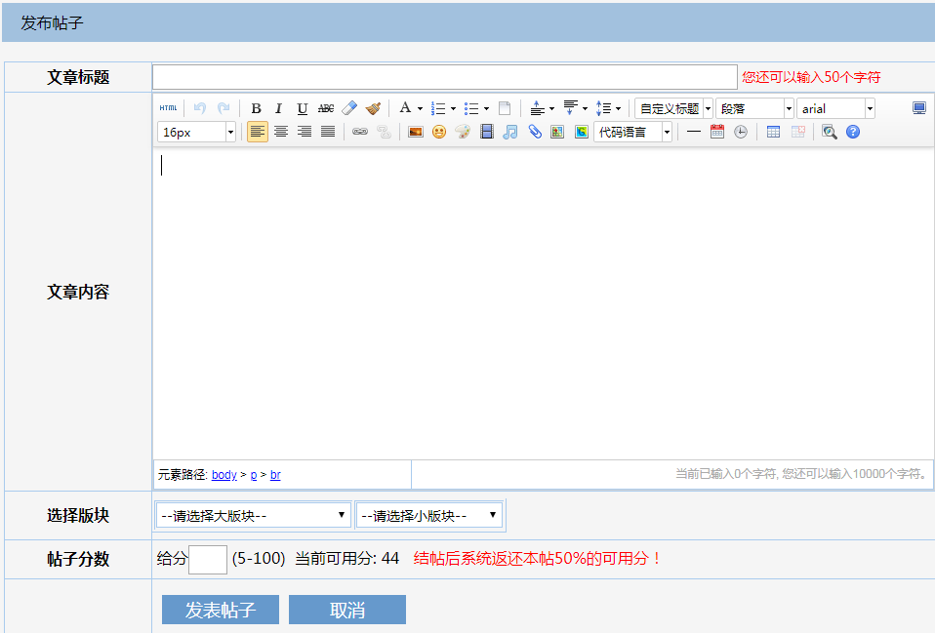Open font color dropdown arrow
Screen dimensions: 935x633
click(x=420, y=108)
